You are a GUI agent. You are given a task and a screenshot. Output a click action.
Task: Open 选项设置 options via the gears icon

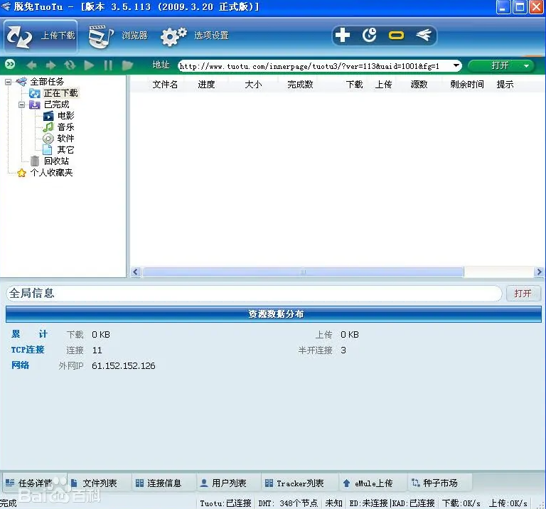click(173, 36)
